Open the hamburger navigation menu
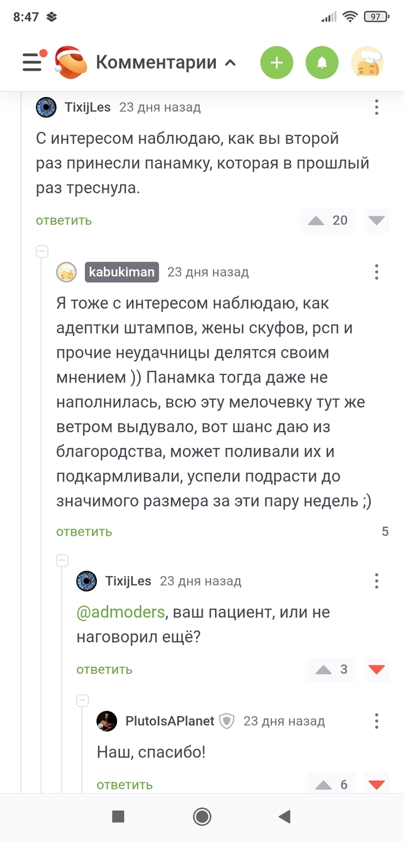Screen dimensions: 404x842 (33, 62)
